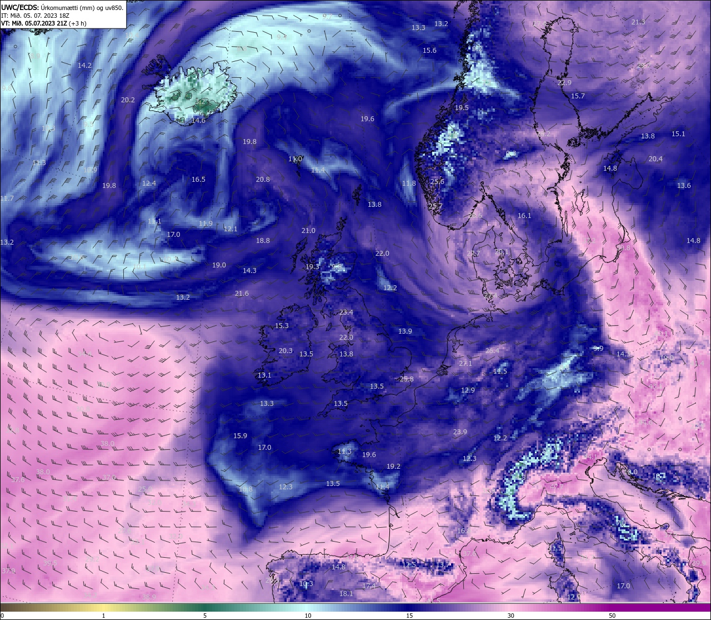
Task: Click the 12.4 value on the map
Action: tap(149, 183)
